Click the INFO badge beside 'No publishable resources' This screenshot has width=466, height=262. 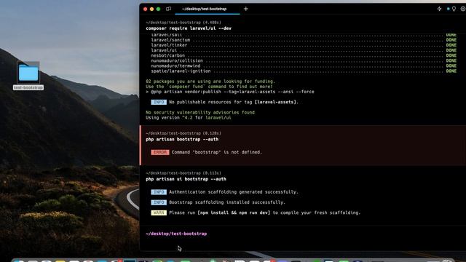tap(159, 102)
